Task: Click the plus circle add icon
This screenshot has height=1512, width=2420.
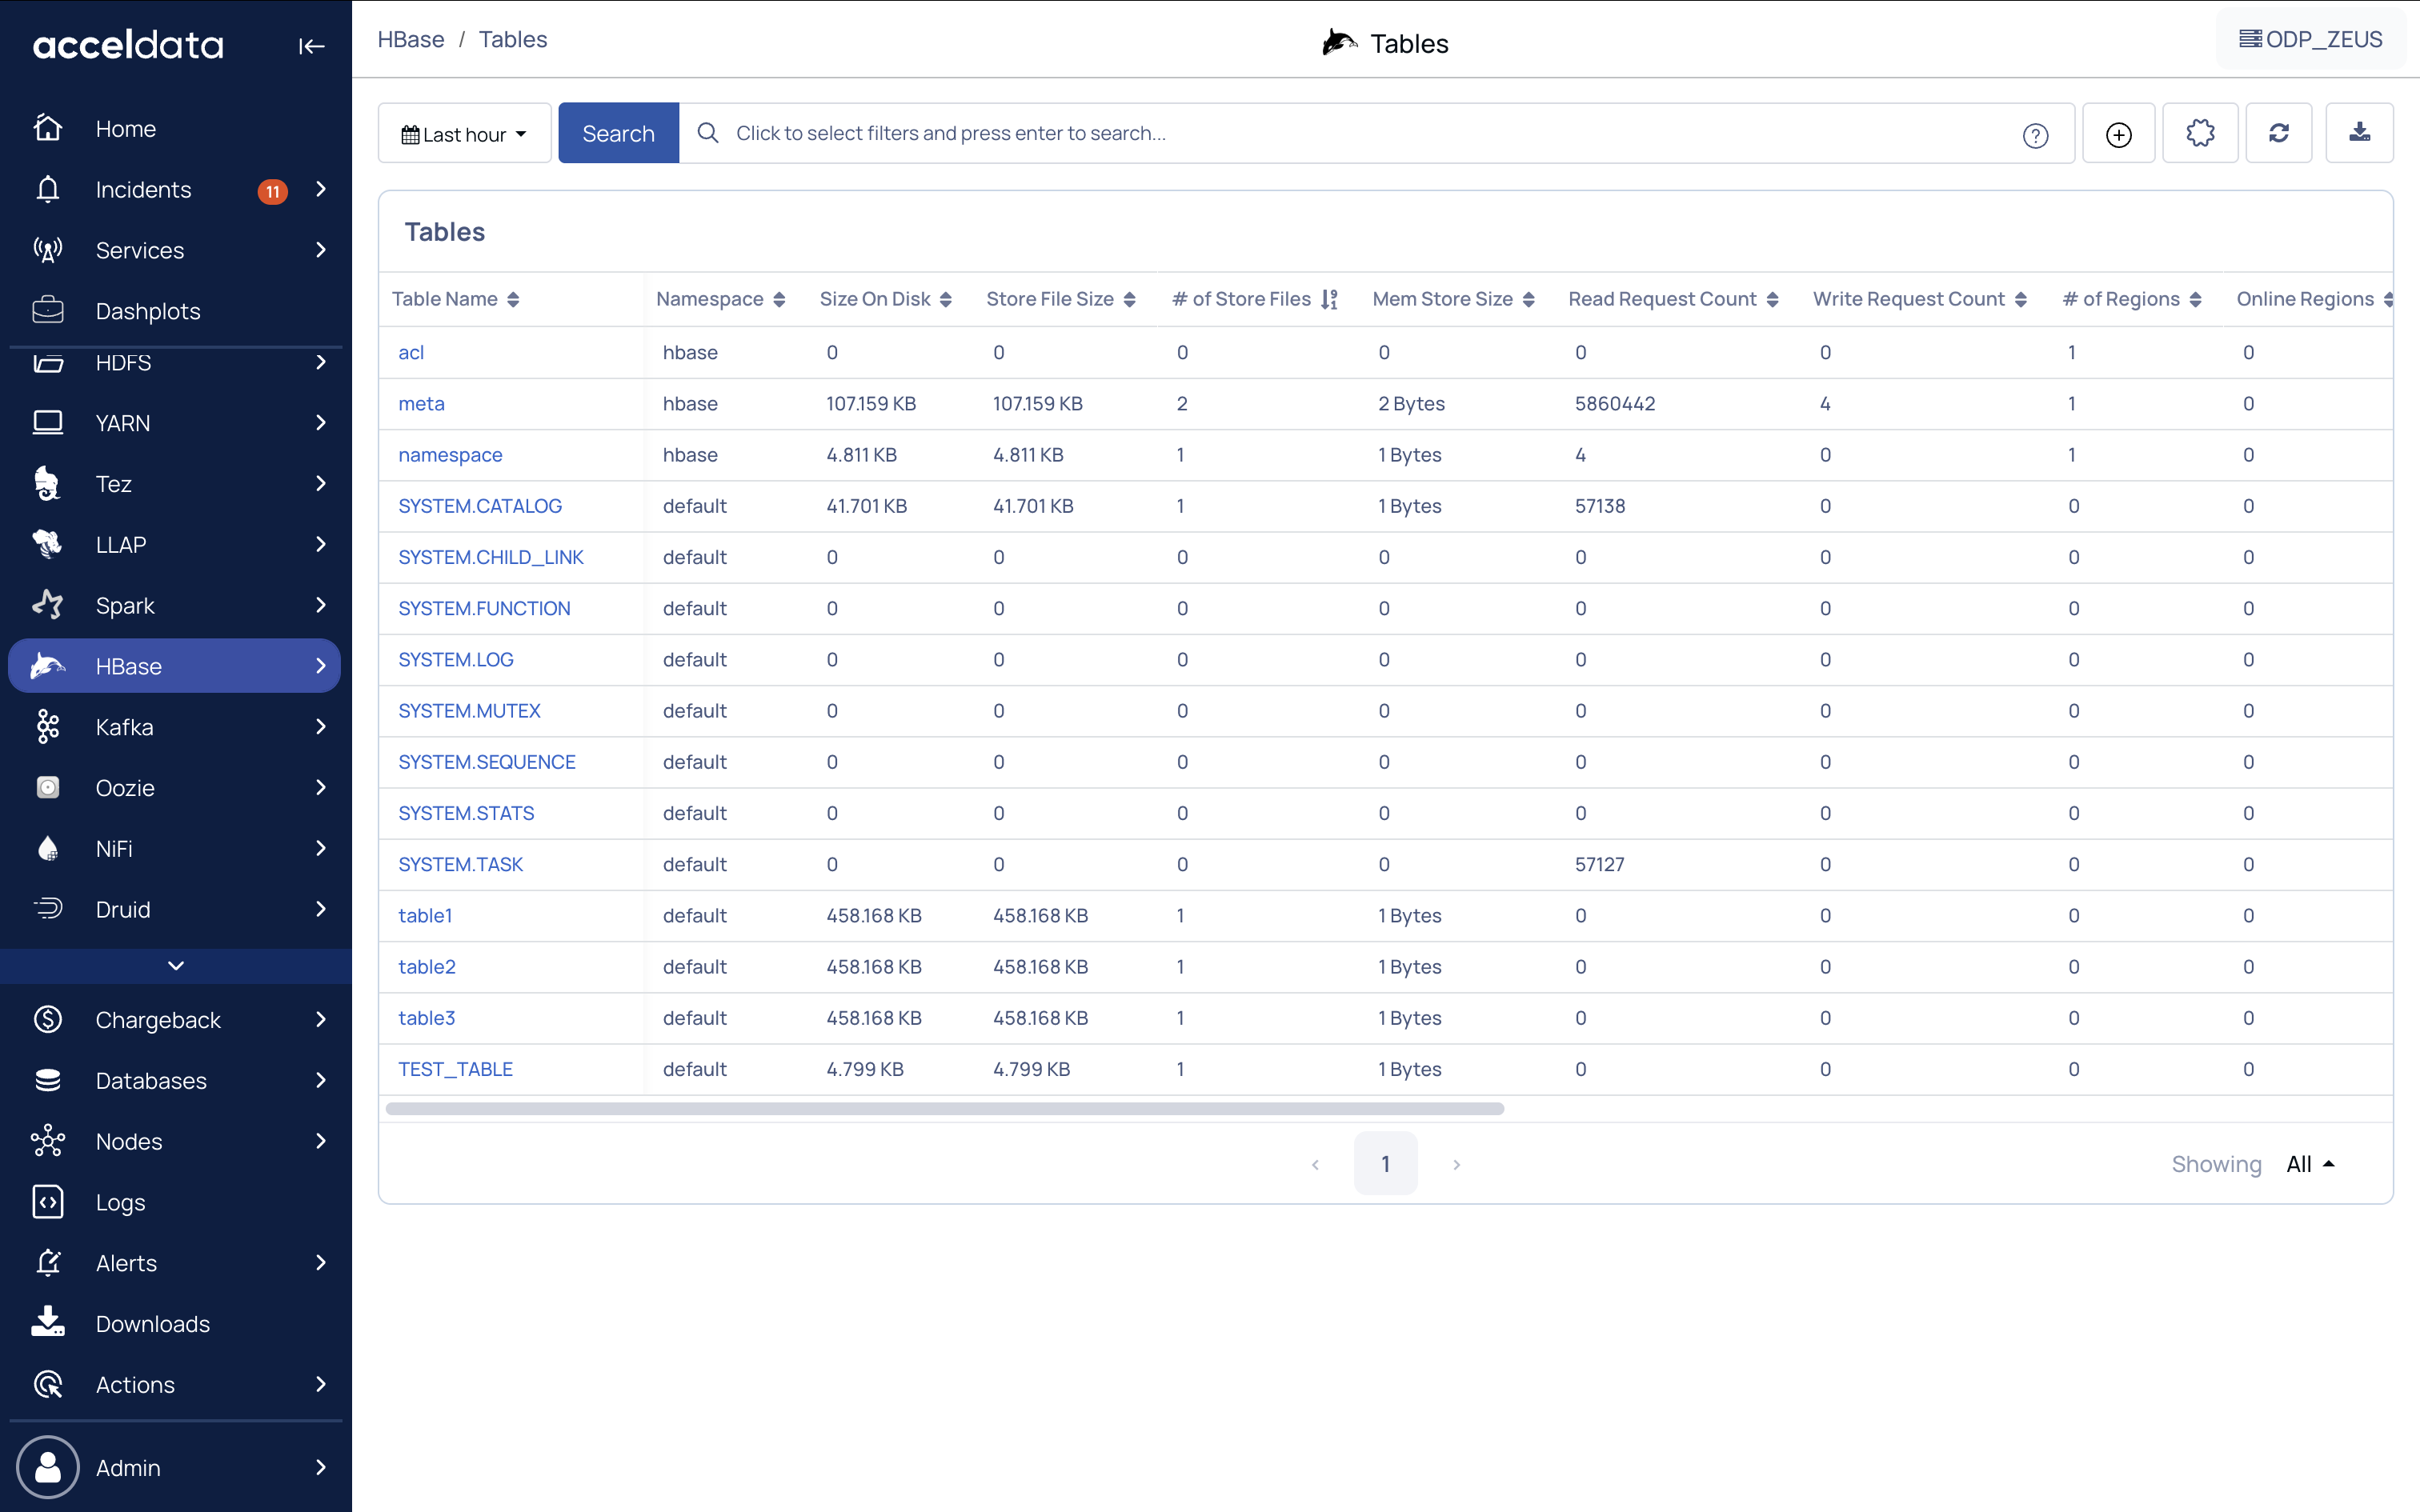Action: pyautogui.click(x=2118, y=134)
